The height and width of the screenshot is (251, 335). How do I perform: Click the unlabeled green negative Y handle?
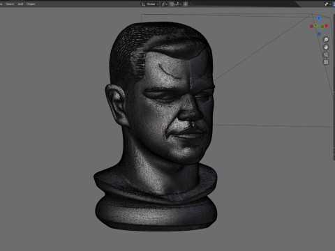pos(322,26)
